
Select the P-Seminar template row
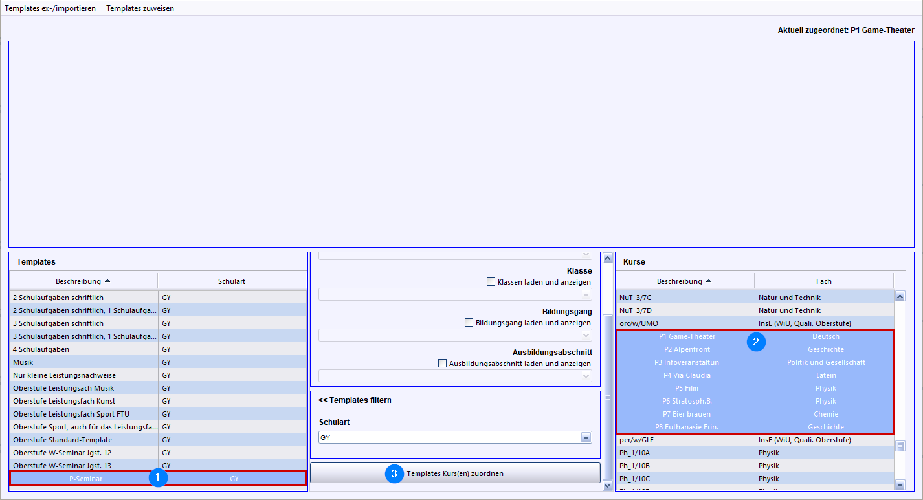157,479
